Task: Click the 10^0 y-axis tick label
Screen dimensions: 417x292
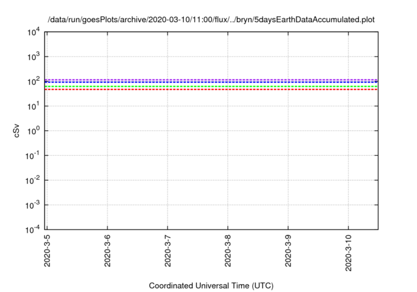Action: click(33, 131)
